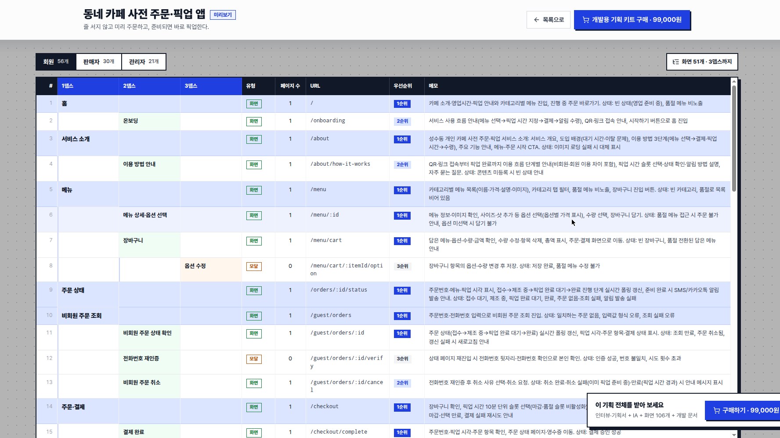Click the back arrow icon beside 목록으로
Screen dimensions: 780x438
pos(536,20)
